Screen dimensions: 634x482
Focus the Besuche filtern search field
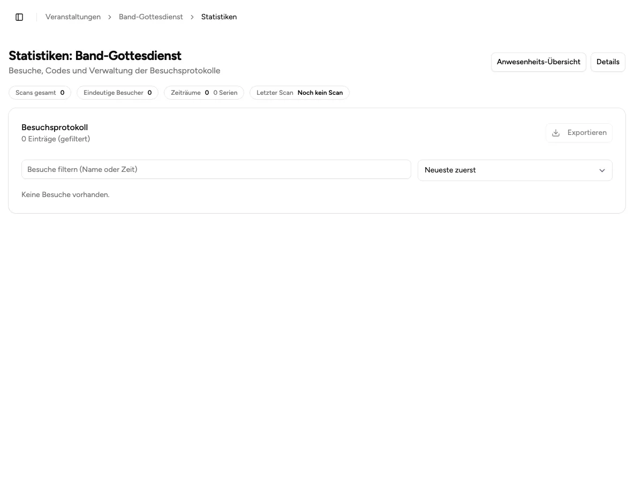click(x=216, y=169)
